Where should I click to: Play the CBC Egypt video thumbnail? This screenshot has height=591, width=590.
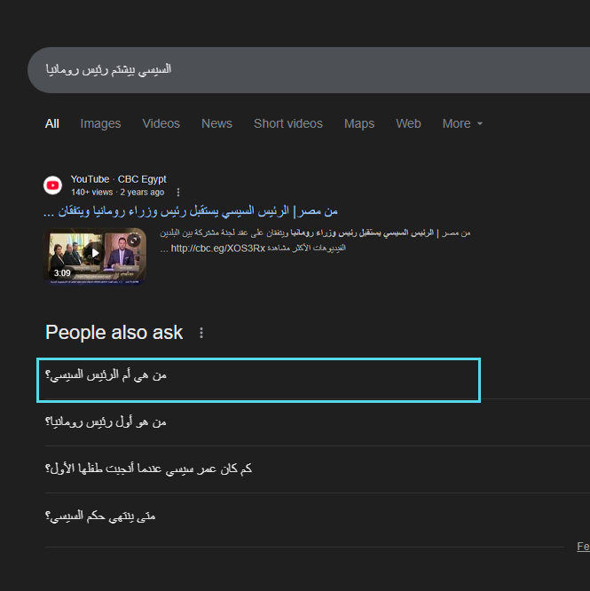[95, 256]
